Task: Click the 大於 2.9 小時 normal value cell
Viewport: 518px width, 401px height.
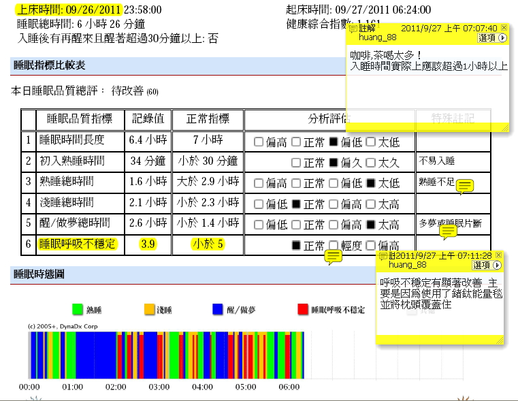Action: (x=208, y=181)
